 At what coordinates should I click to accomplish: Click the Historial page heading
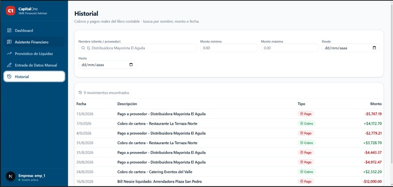[x=86, y=14]
